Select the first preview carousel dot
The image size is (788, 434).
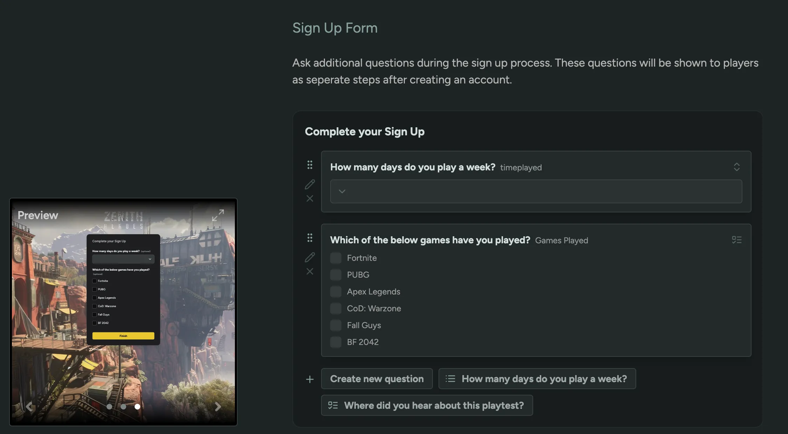point(109,407)
